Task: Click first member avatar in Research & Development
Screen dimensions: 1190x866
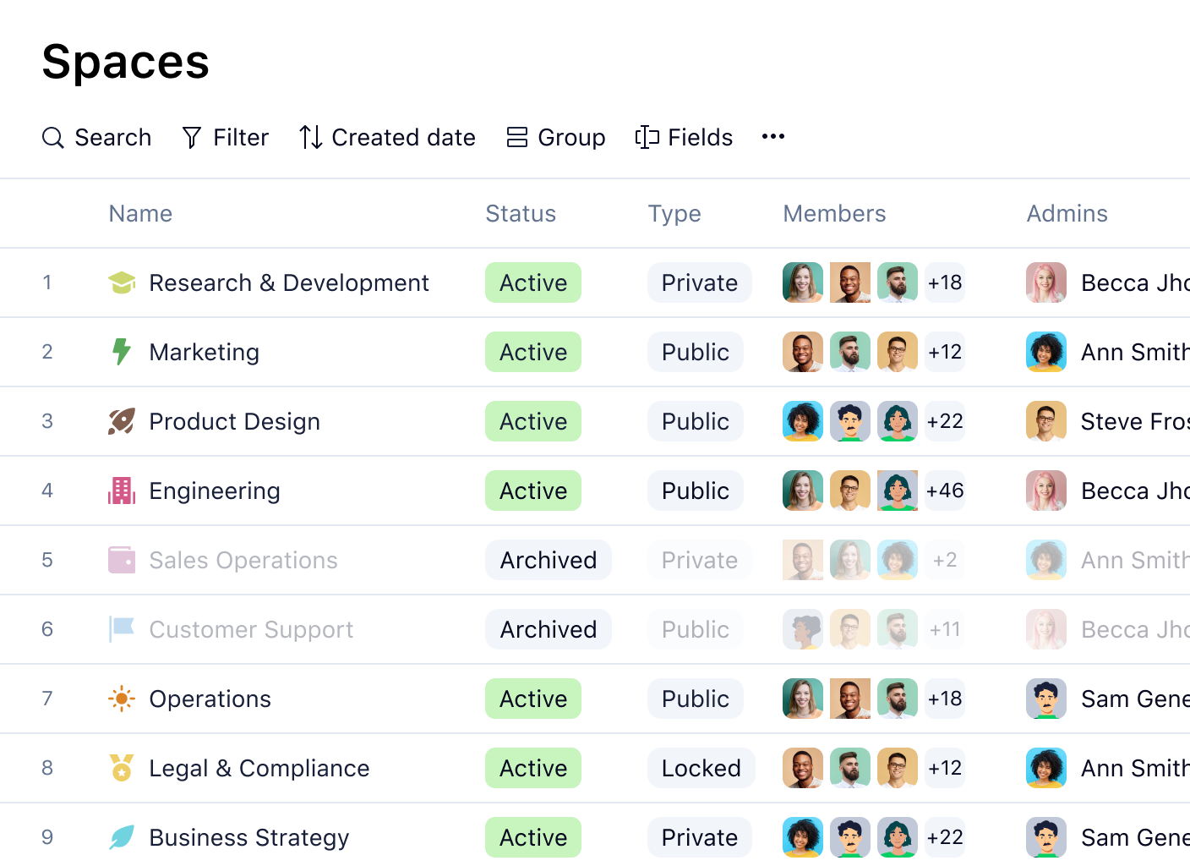Action: click(x=803, y=282)
